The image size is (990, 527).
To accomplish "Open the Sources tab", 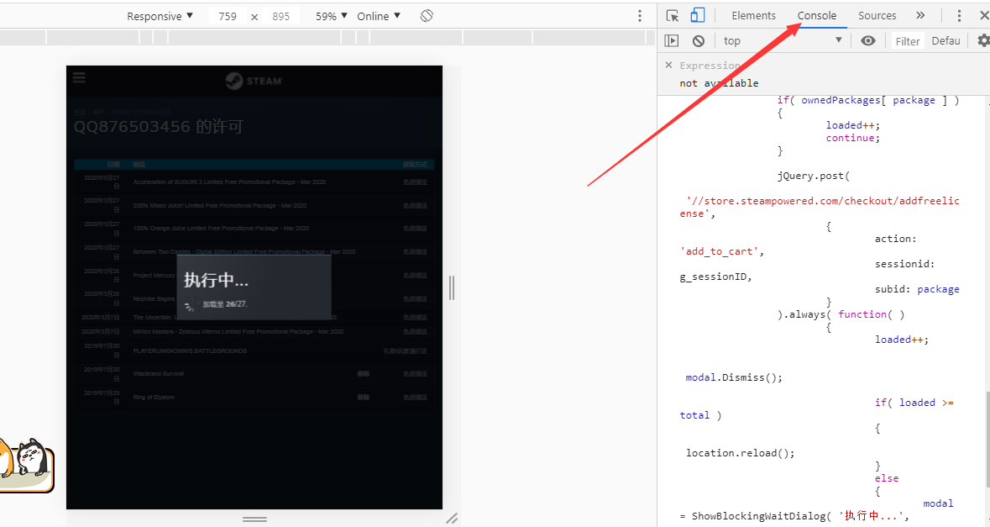I will pyautogui.click(x=877, y=16).
